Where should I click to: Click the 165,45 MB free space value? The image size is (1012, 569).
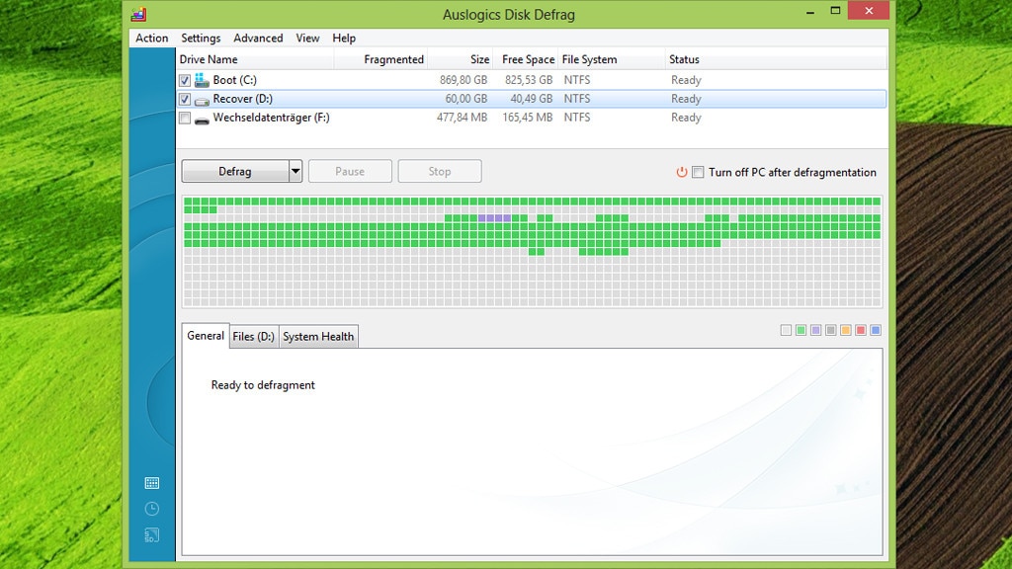coord(528,118)
